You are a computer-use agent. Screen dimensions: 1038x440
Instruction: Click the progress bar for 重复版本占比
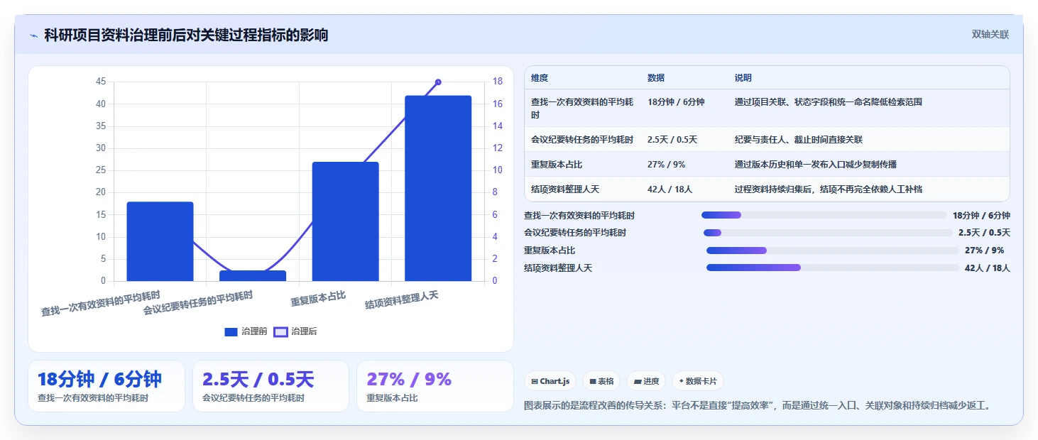(832, 251)
